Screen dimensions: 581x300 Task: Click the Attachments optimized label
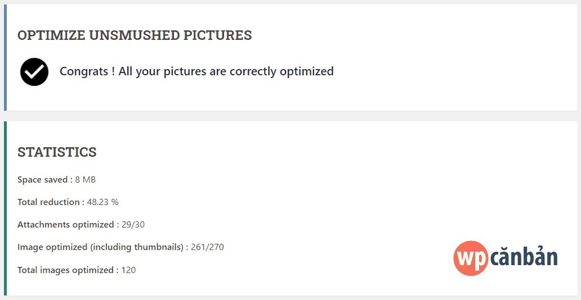[x=65, y=225]
